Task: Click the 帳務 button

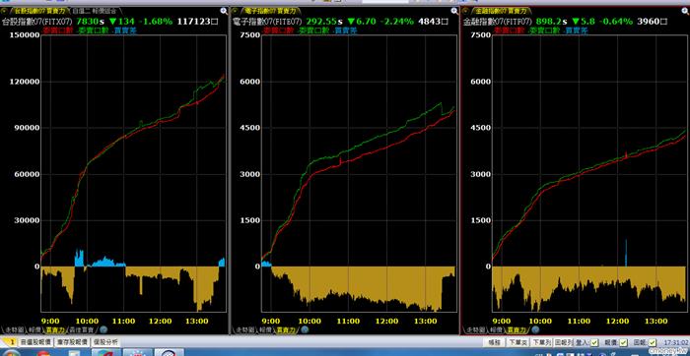Action: 494,342
